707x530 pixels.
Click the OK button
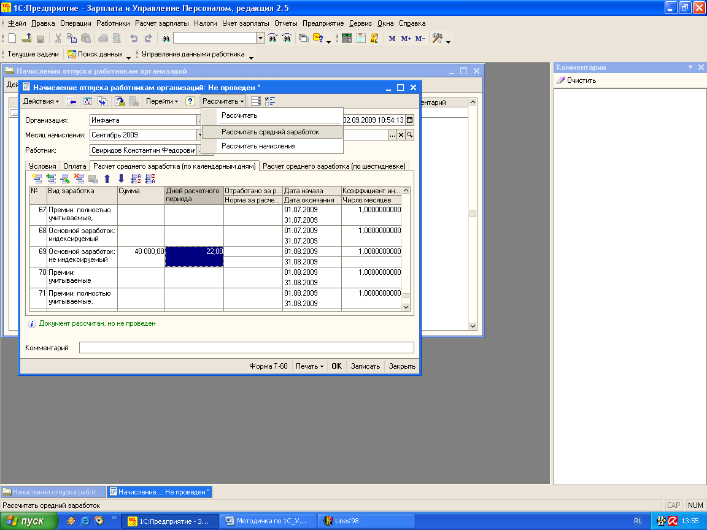[x=337, y=366]
